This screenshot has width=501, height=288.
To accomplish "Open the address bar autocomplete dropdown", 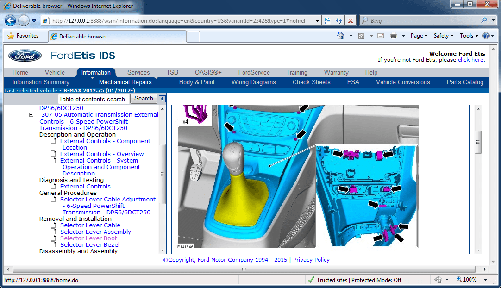I will click(x=317, y=21).
